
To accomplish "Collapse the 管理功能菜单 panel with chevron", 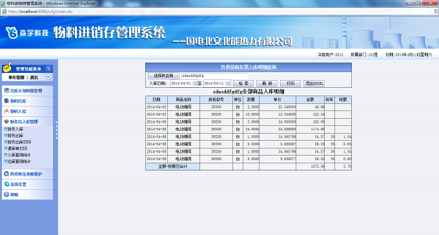I will pyautogui.click(x=48, y=68).
